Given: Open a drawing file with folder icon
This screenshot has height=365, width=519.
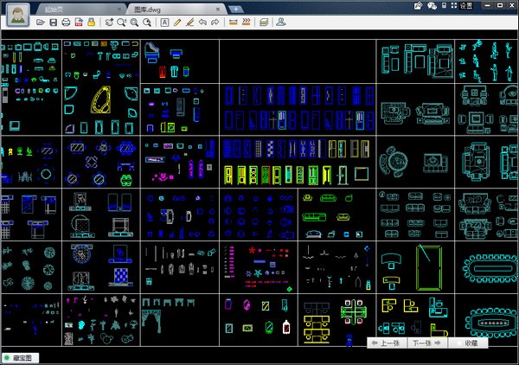Looking at the screenshot, I should pos(40,22).
